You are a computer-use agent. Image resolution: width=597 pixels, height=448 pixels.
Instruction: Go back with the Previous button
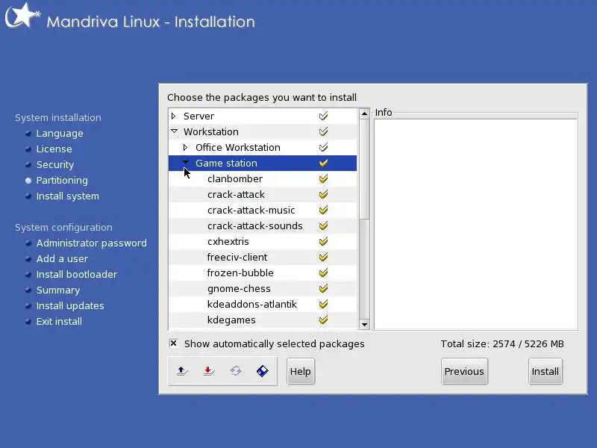click(x=464, y=371)
